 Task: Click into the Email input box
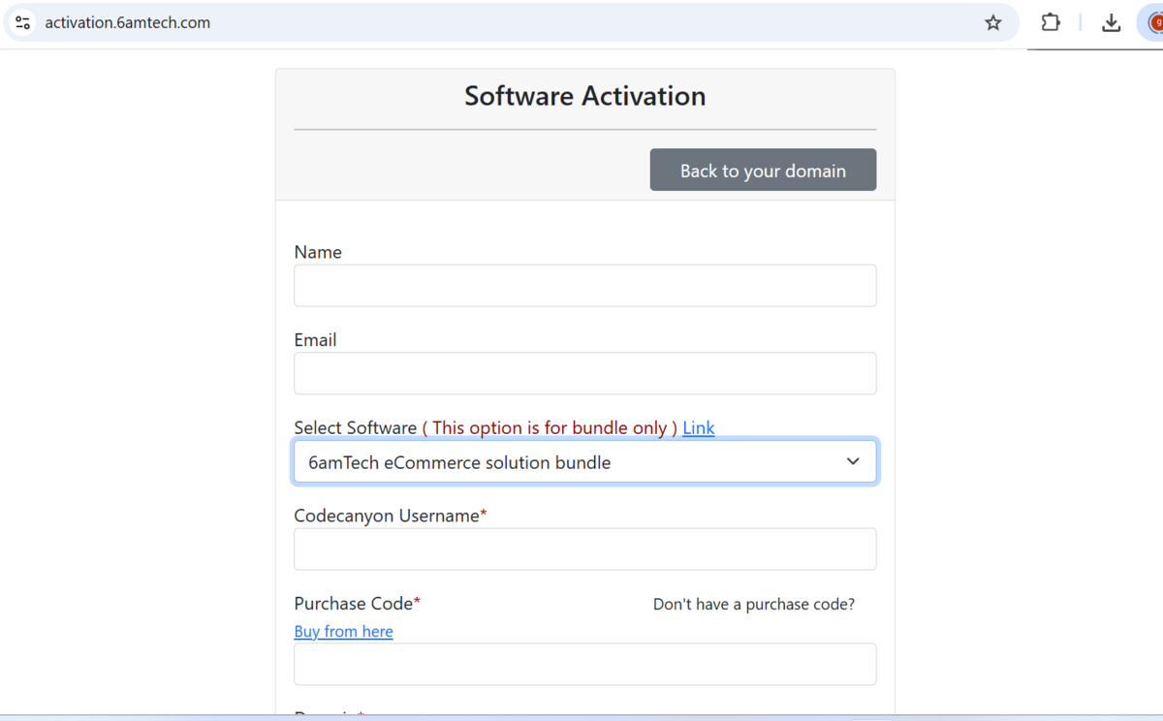point(584,374)
